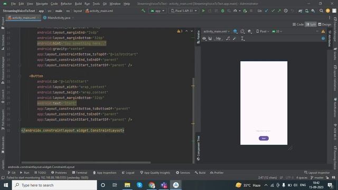Screen dimensions: 338x190
Task: Click the horizontal editor scrollbar
Action: pyautogui.click(x=86, y=163)
